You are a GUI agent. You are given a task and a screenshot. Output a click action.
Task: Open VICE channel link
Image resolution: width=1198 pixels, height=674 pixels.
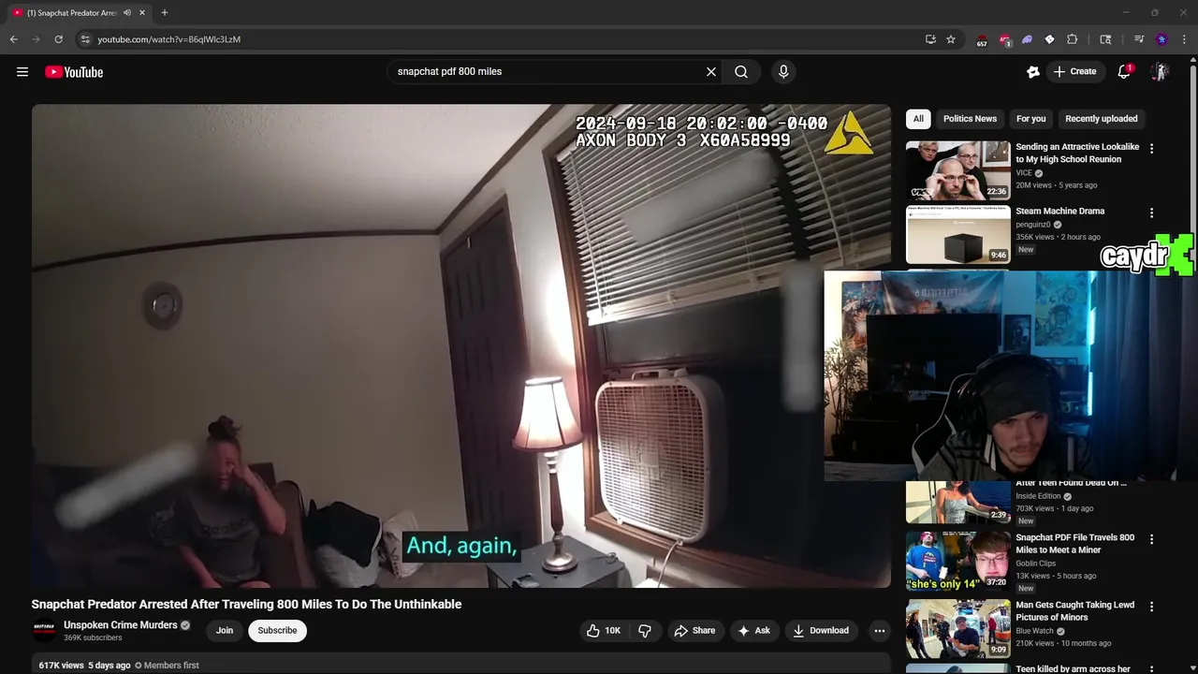pyautogui.click(x=1024, y=173)
